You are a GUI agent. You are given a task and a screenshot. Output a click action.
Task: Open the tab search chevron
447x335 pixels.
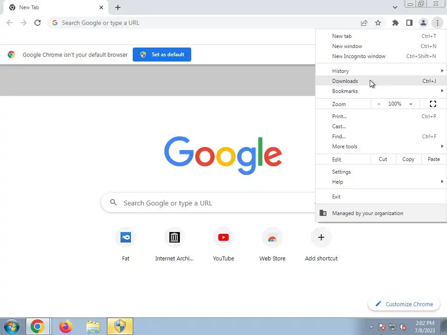395,7
